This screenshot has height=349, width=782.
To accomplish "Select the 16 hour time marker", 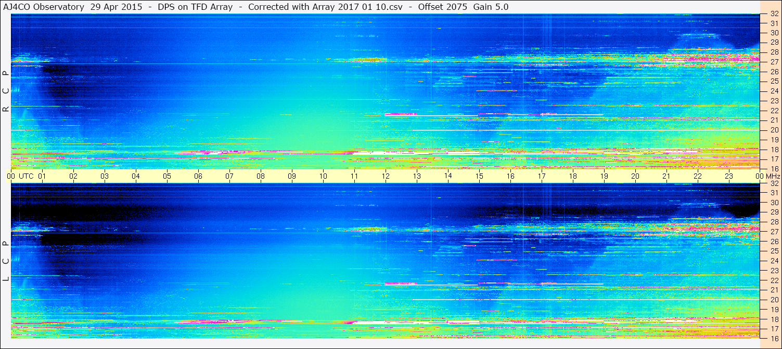I will [510, 176].
